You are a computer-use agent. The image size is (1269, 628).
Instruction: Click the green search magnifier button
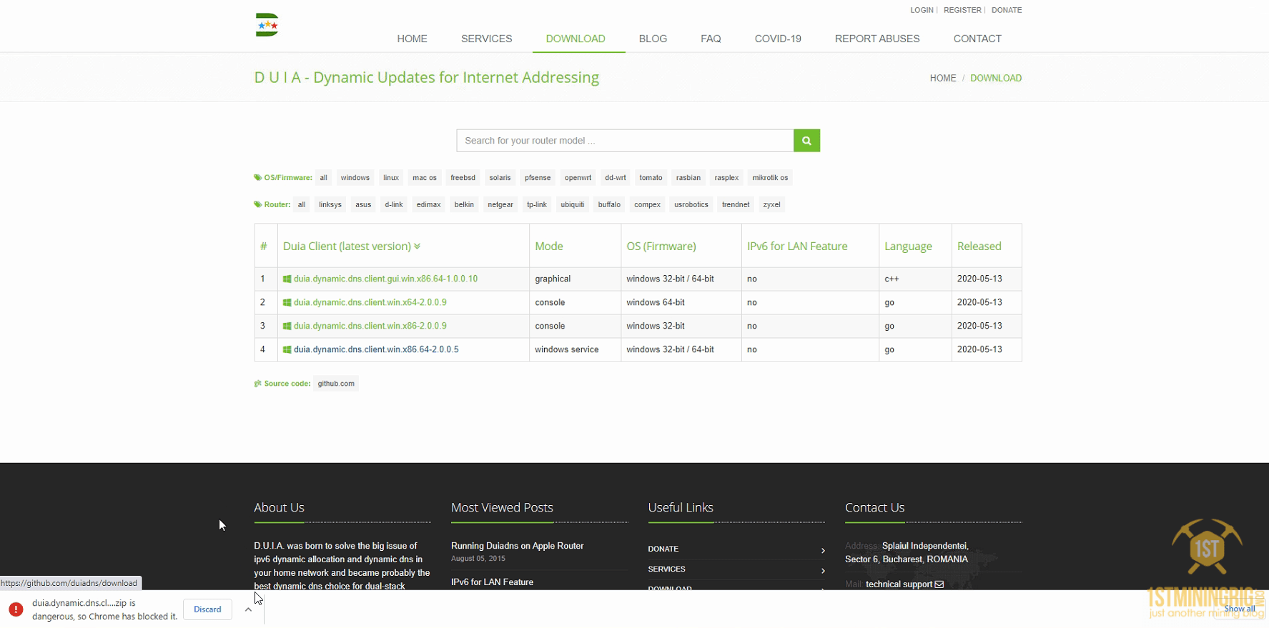click(x=806, y=141)
